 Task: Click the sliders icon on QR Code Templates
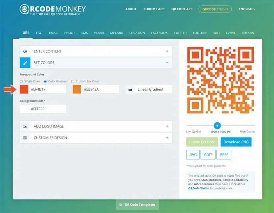point(121,205)
